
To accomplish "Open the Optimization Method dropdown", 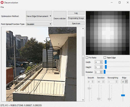I will (39, 16).
